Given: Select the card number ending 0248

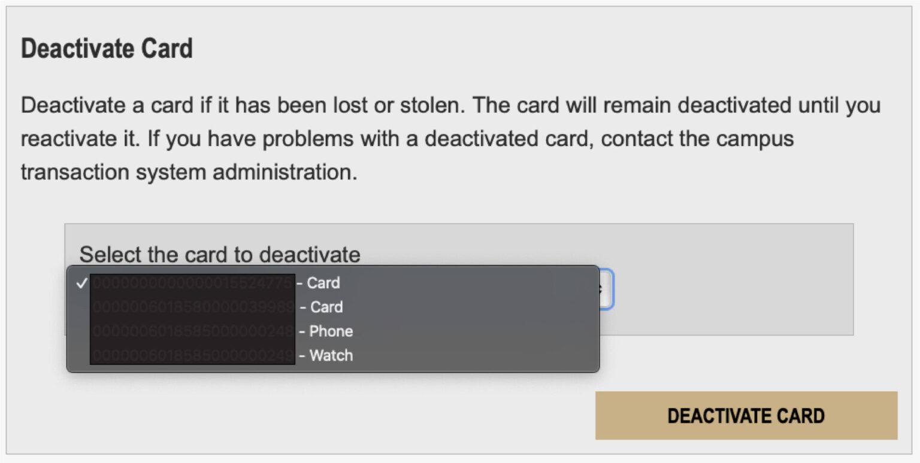Looking at the screenshot, I should pyautogui.click(x=192, y=331).
